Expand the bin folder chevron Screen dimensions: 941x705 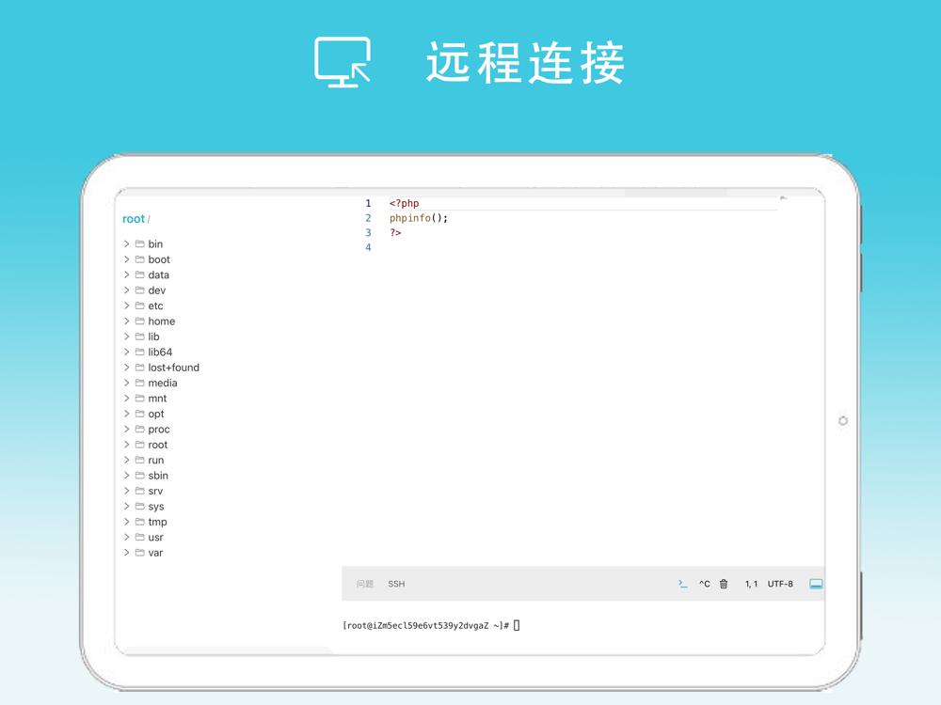coord(127,244)
